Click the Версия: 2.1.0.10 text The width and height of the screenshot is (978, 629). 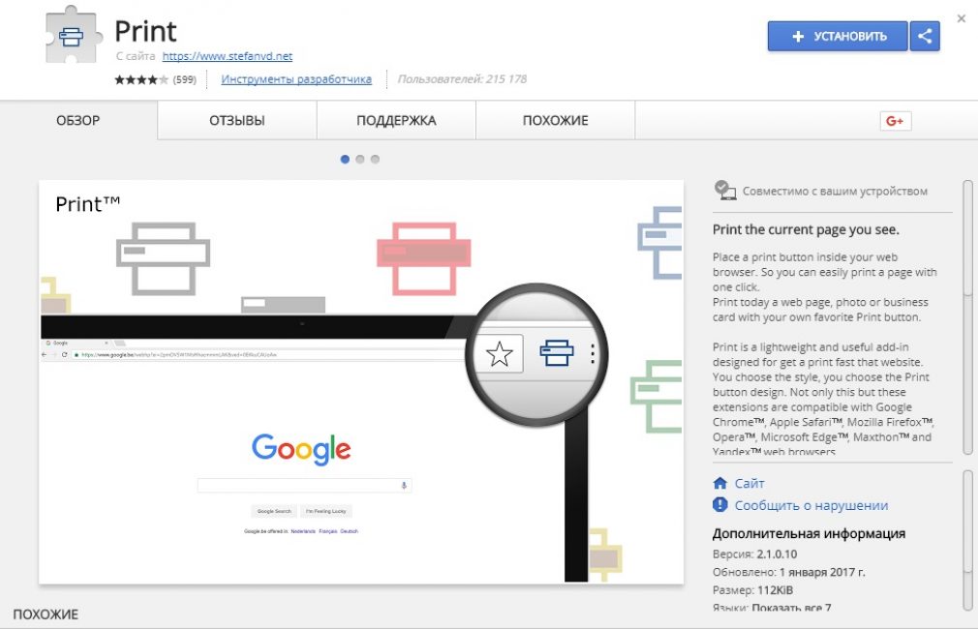754,554
